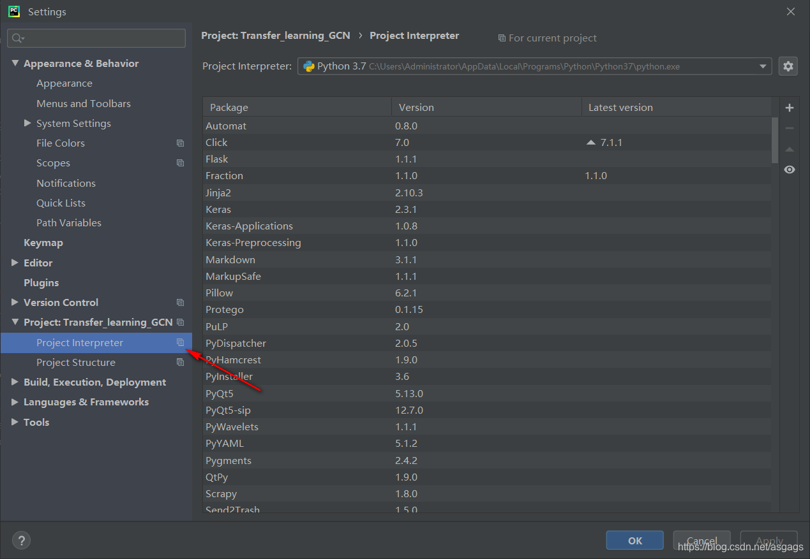Image resolution: width=810 pixels, height=559 pixels.
Task: Select the Appearance settings page
Action: (64, 83)
